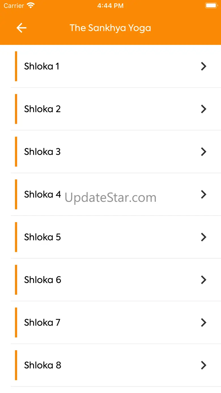Open the Shloka 1 chevron arrow
The width and height of the screenshot is (221, 393).
point(203,66)
